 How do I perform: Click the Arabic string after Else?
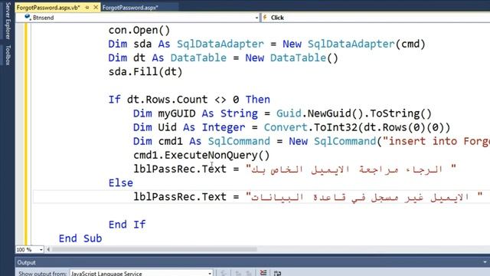[x=364, y=197]
